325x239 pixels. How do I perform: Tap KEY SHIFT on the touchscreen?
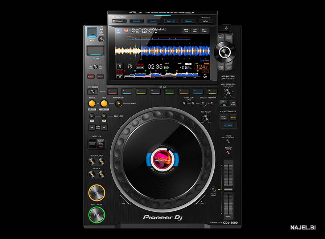click(x=195, y=31)
